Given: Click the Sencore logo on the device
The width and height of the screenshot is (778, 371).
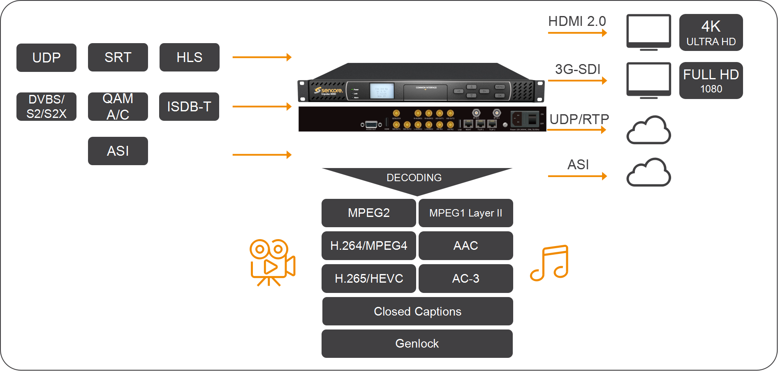Looking at the screenshot, I should click(x=329, y=90).
